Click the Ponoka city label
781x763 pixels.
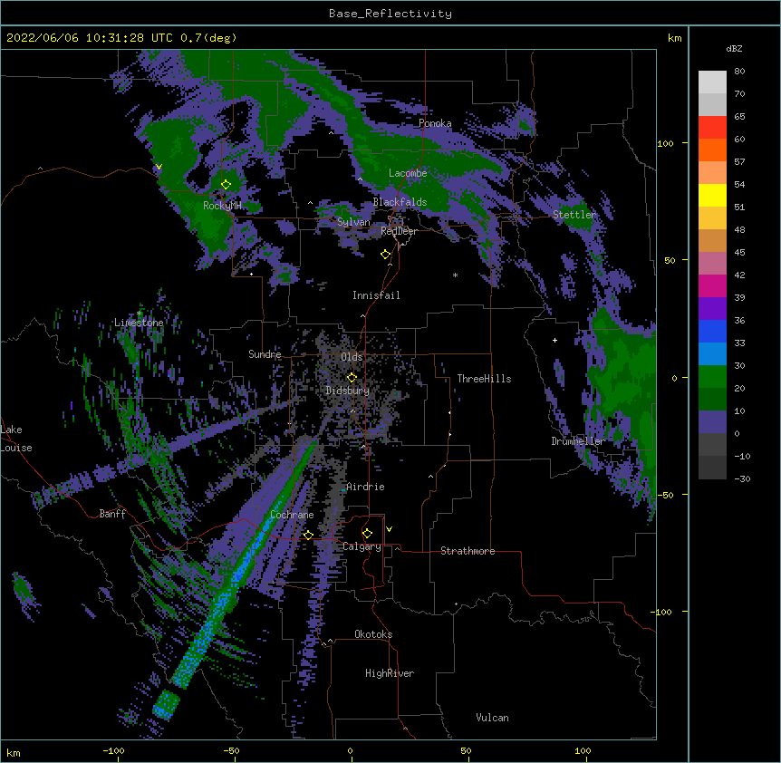click(x=435, y=123)
